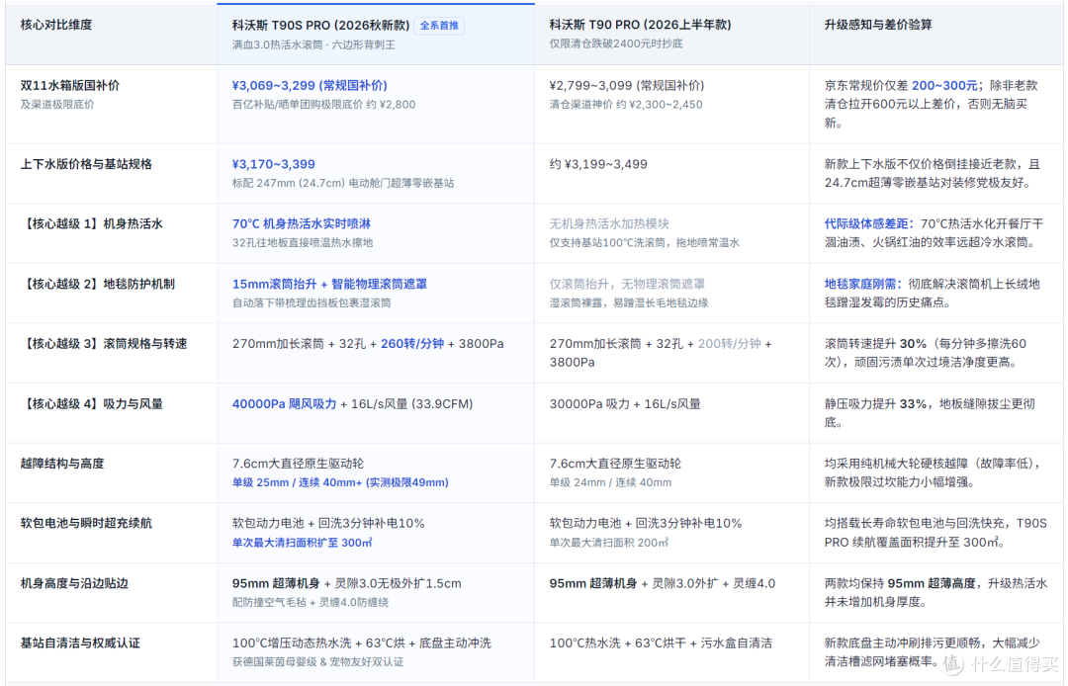Click 30000Pa 吸力 + 16L/s风量 cell
The width and height of the screenshot is (1068, 686).
(x=625, y=404)
